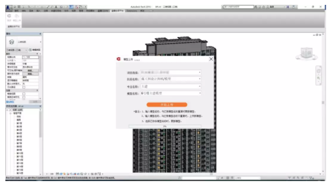Click the save icon in quick access toolbar
The image size is (331, 184).
tap(19, 7)
